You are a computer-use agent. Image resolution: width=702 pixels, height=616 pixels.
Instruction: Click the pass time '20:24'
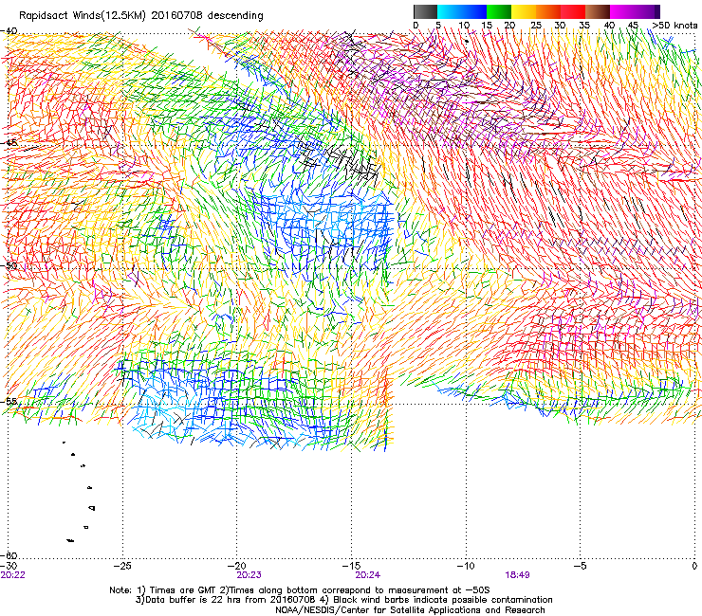(367, 575)
